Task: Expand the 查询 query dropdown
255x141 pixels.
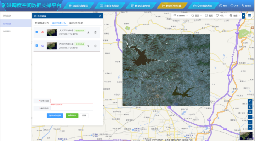Action: click(x=197, y=16)
